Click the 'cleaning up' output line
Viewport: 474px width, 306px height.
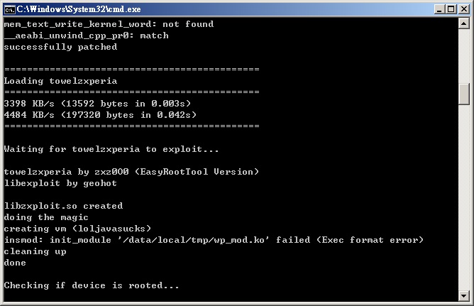[x=35, y=251]
